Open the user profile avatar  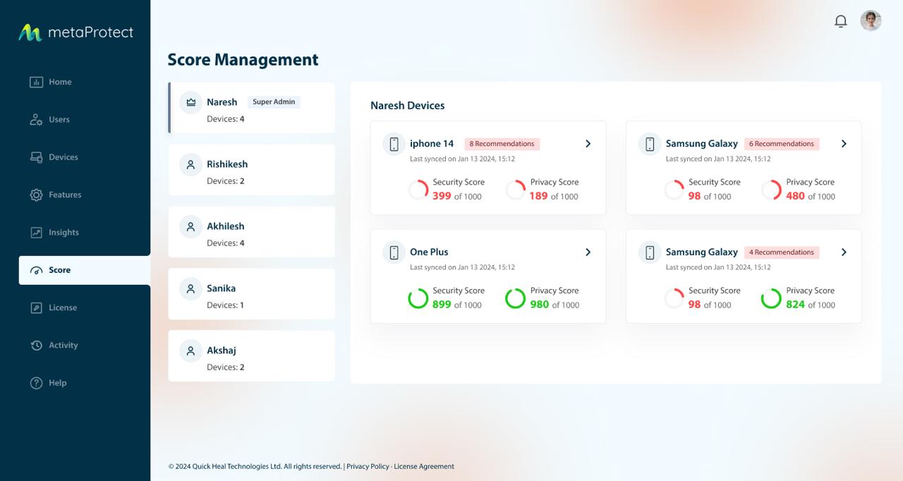[x=871, y=21]
